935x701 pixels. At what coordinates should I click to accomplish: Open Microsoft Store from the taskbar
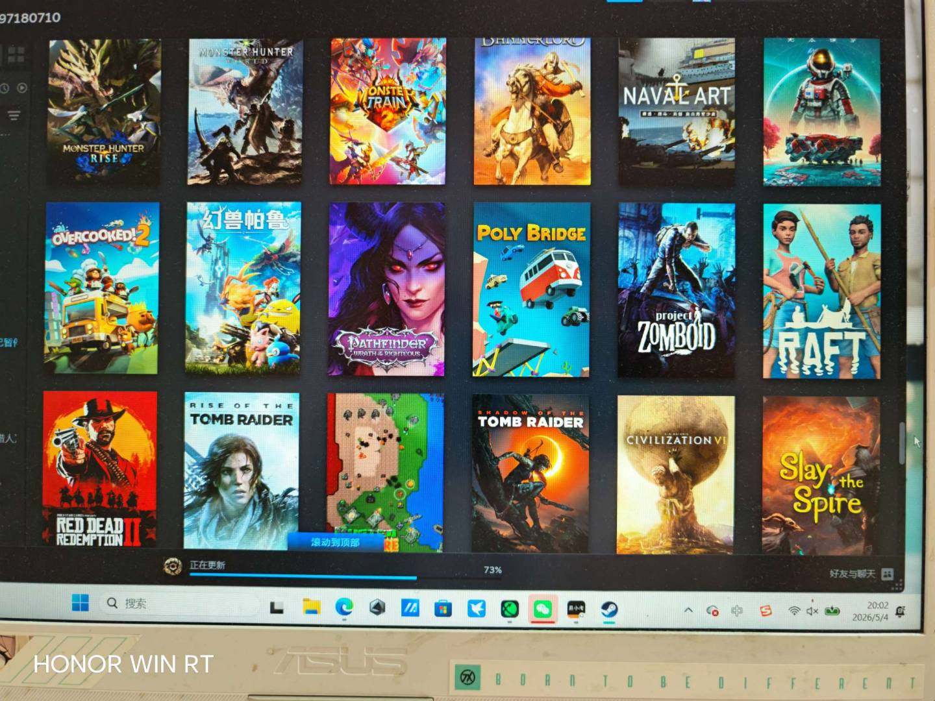coord(443,608)
